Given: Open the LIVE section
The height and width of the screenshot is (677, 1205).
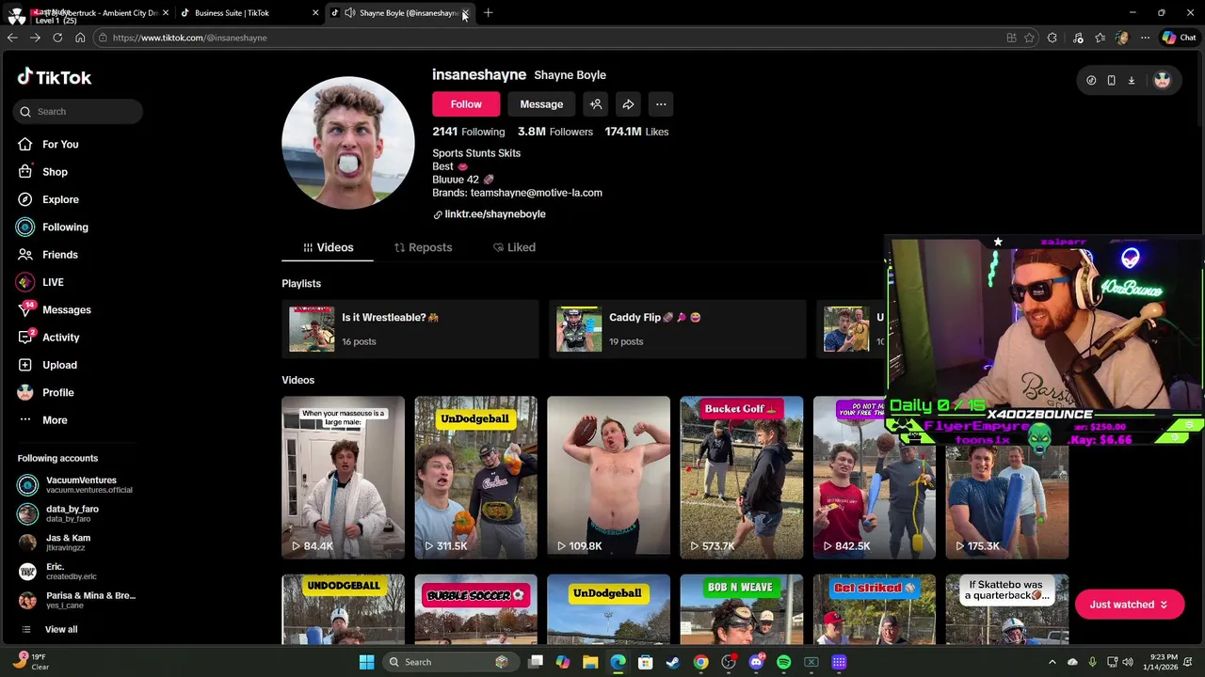Looking at the screenshot, I should 53,282.
